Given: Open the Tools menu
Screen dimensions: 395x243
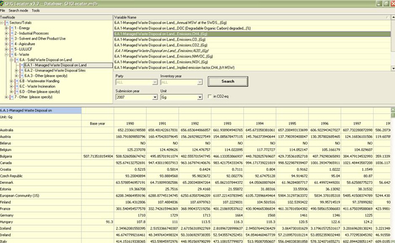Looking at the screenshot, I should click(x=36, y=11).
